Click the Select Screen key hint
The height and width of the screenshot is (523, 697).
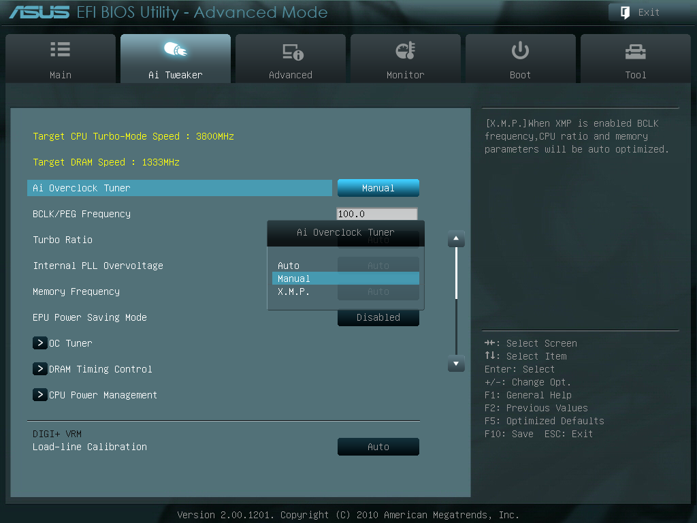(x=531, y=343)
